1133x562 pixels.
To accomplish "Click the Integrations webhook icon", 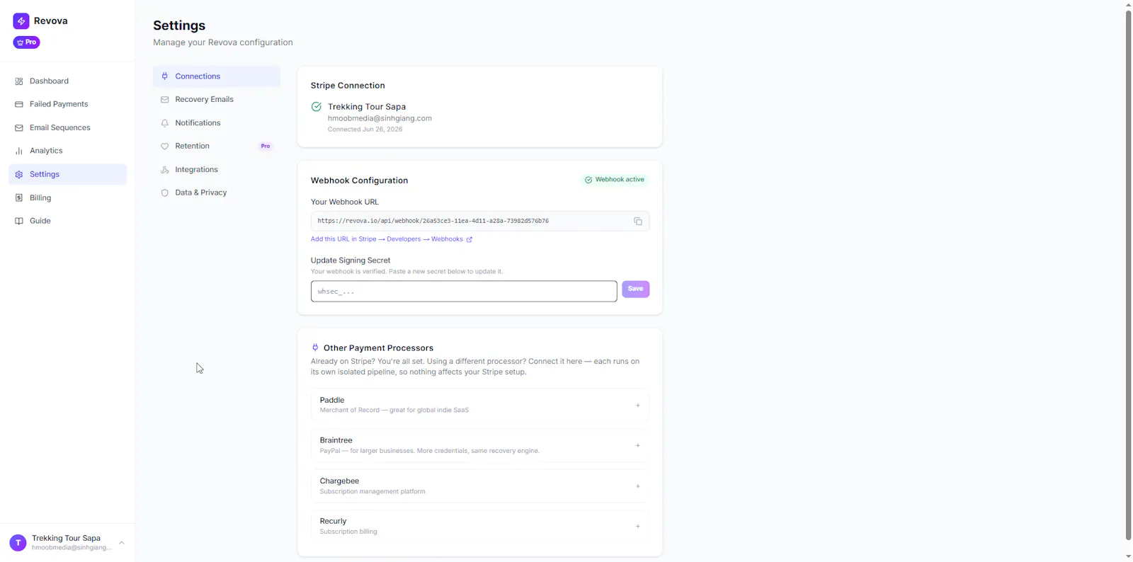I will pyautogui.click(x=165, y=170).
